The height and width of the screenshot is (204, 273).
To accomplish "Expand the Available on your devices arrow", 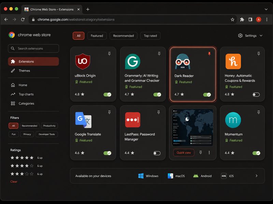I will [x=257, y=176].
